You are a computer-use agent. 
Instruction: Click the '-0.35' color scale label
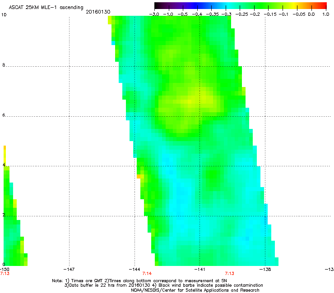[212, 14]
